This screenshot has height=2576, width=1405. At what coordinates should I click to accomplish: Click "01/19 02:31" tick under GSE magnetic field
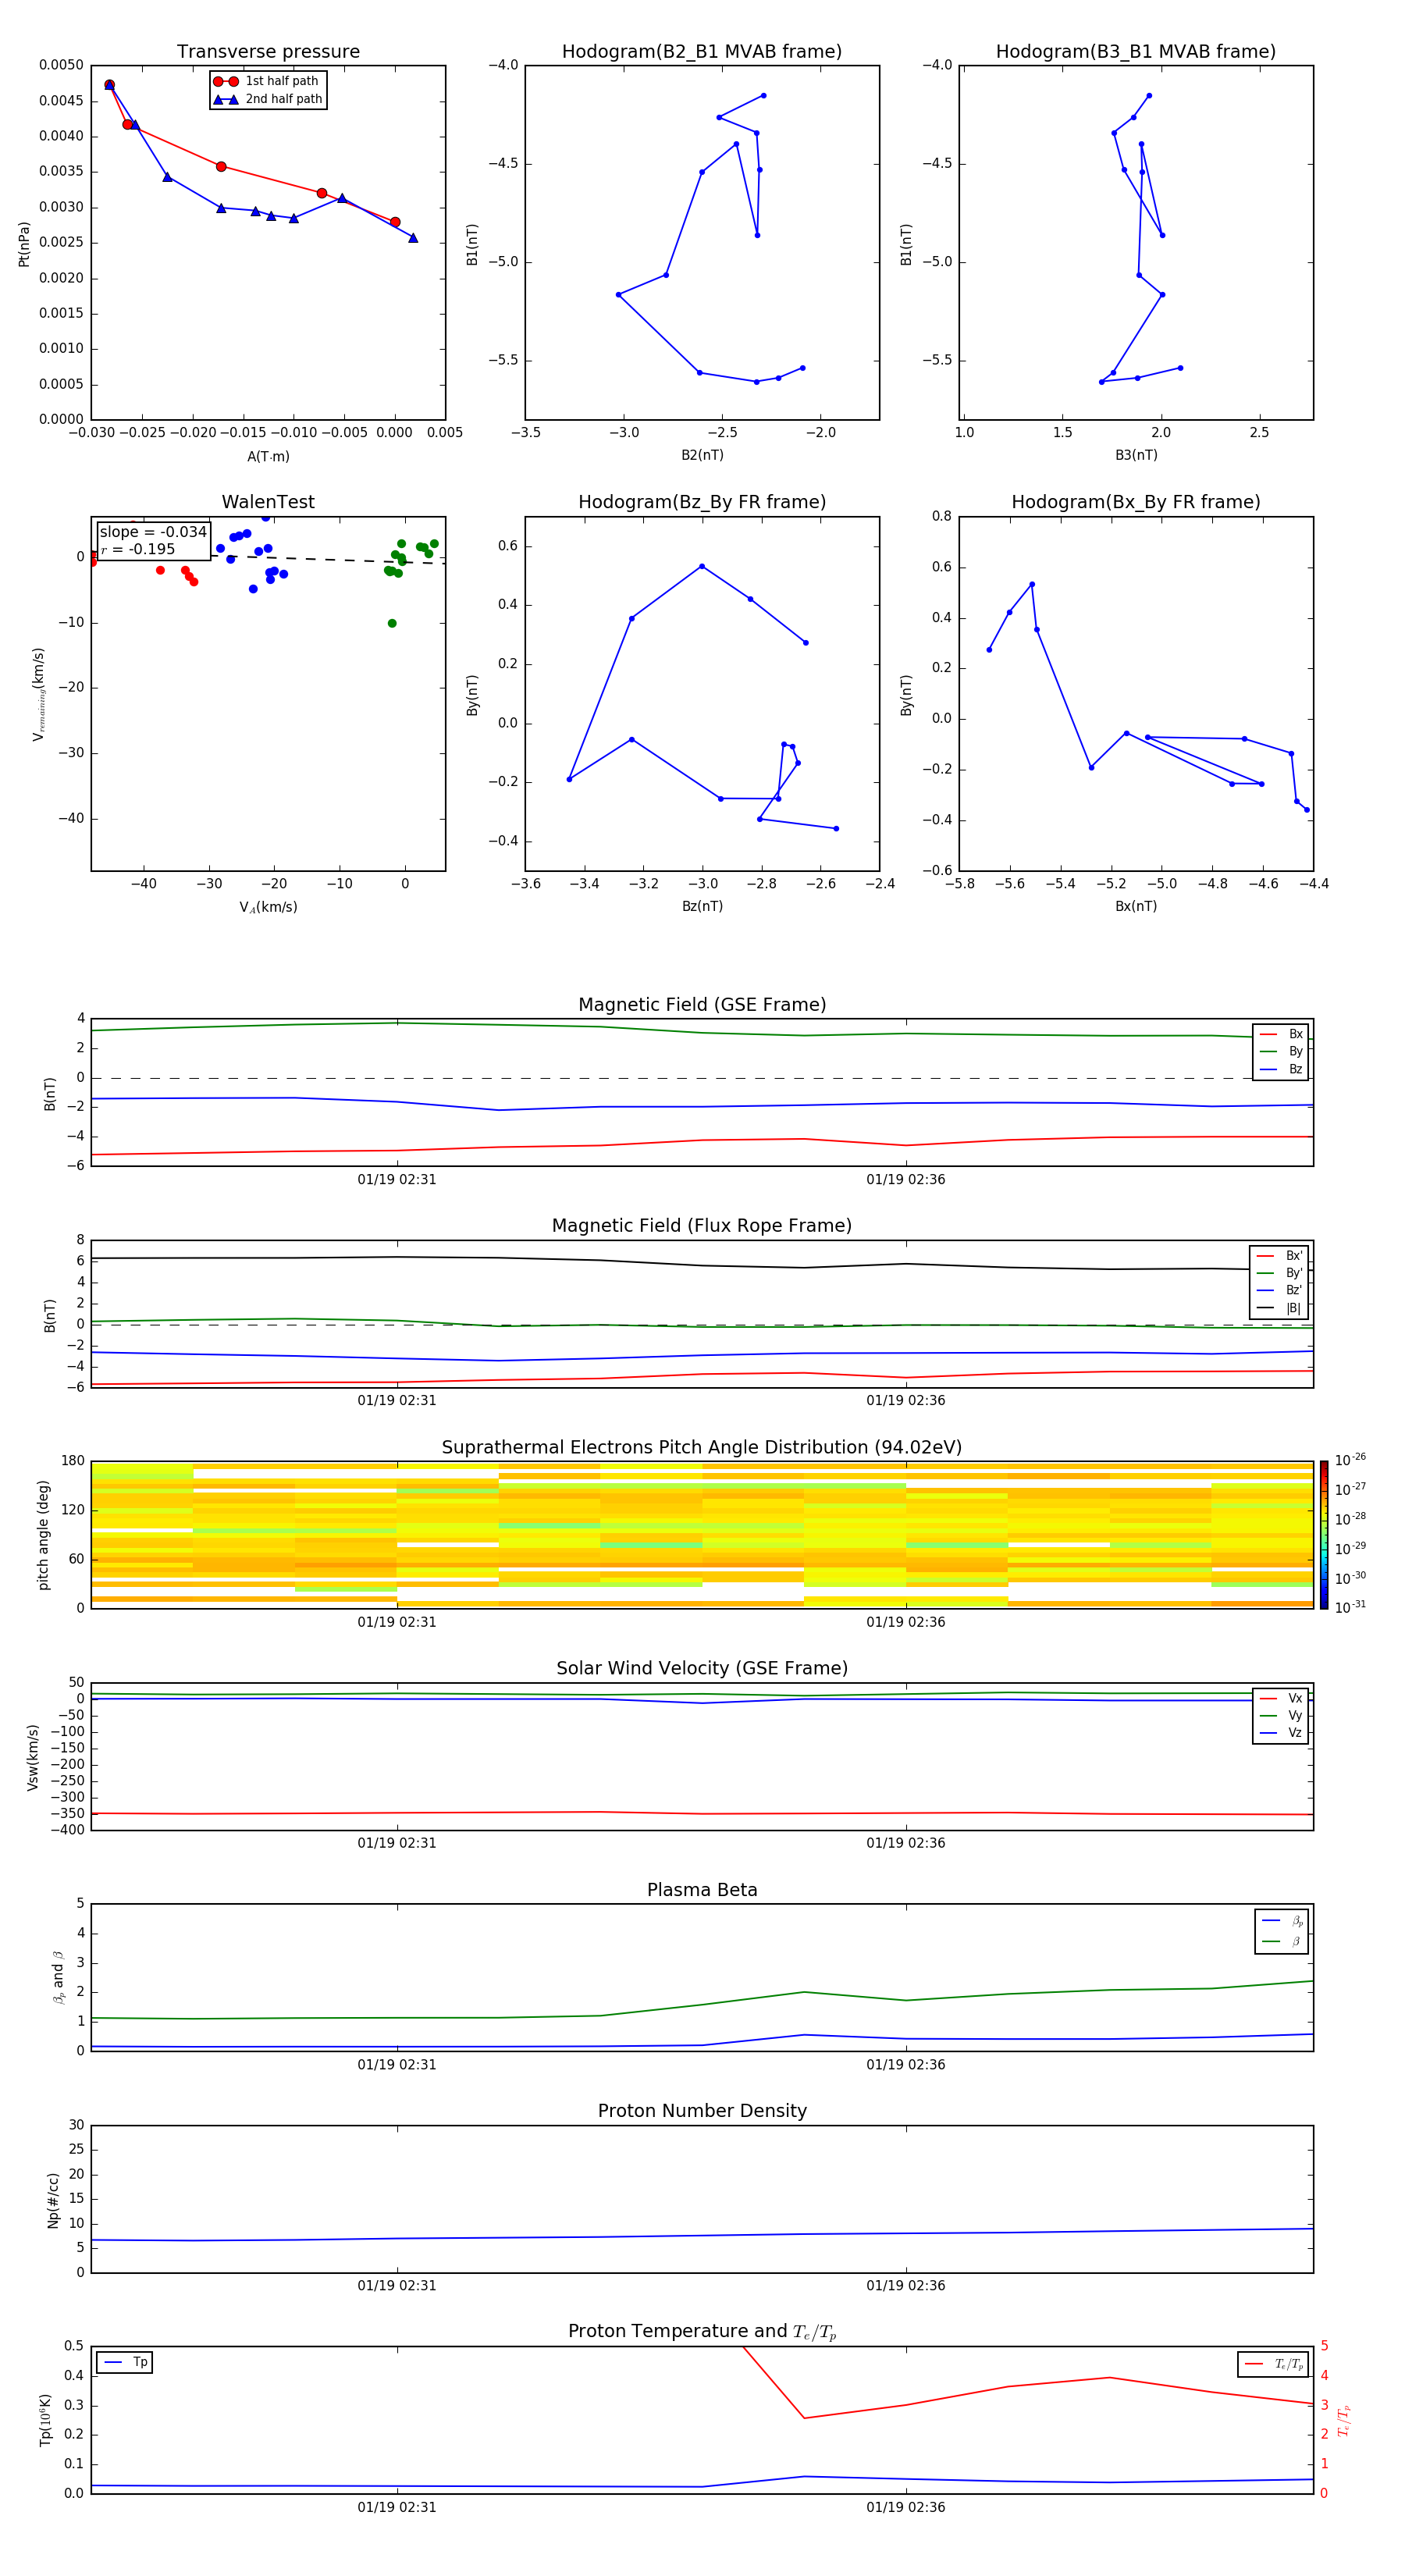(397, 1180)
